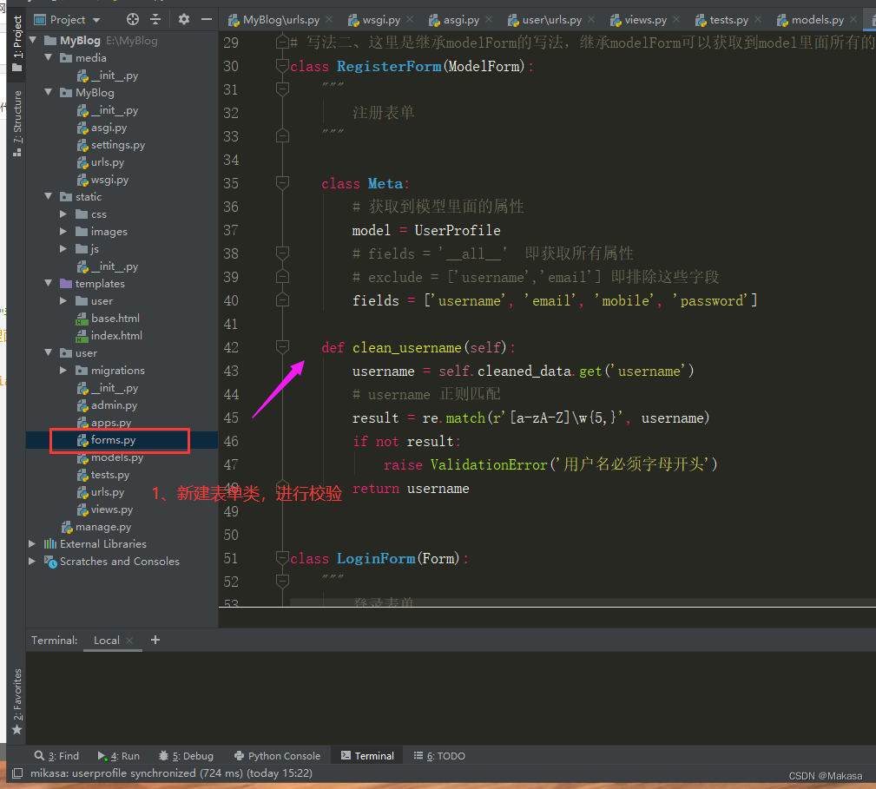Fold the RegisterForm class at line 30
This screenshot has height=789, width=876.
tap(283, 66)
